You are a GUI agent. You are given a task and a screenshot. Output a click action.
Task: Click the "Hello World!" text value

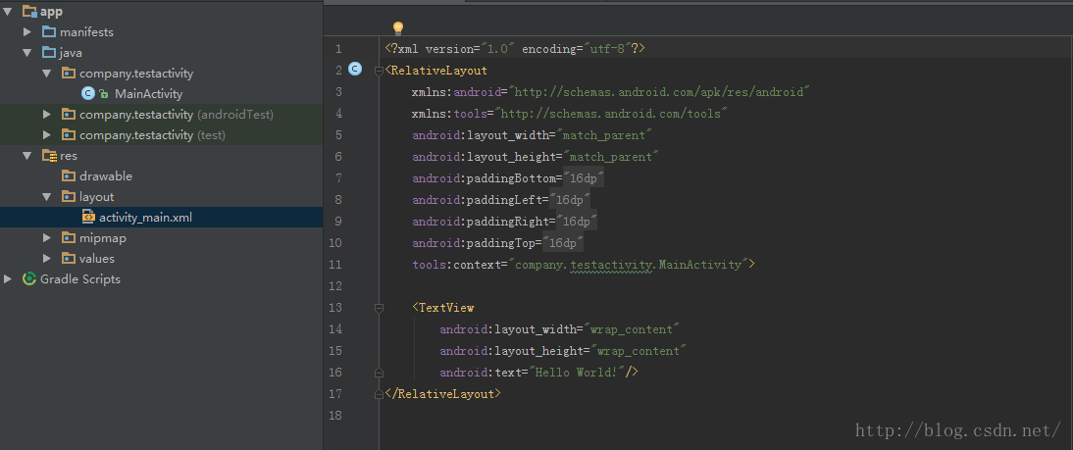pyautogui.click(x=578, y=373)
